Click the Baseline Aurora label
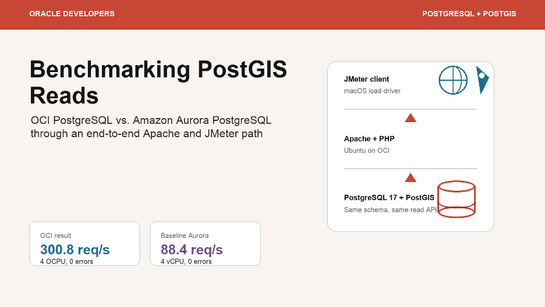Screen dimensions: 545x307 185,235
